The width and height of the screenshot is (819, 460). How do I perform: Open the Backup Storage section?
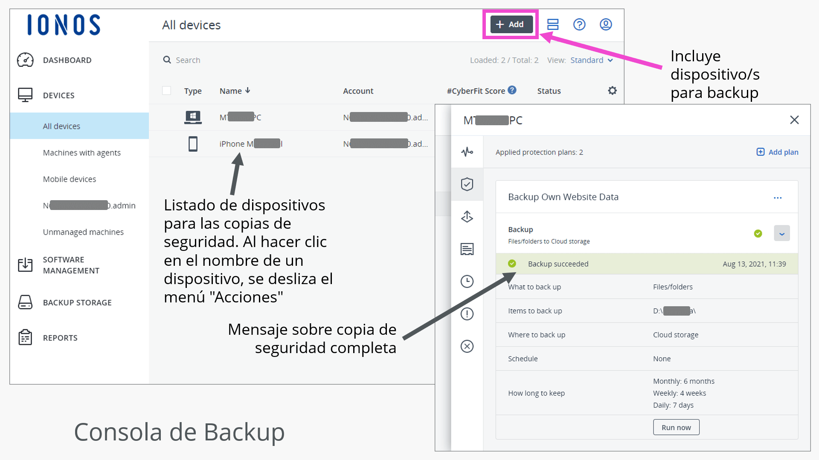coord(77,302)
